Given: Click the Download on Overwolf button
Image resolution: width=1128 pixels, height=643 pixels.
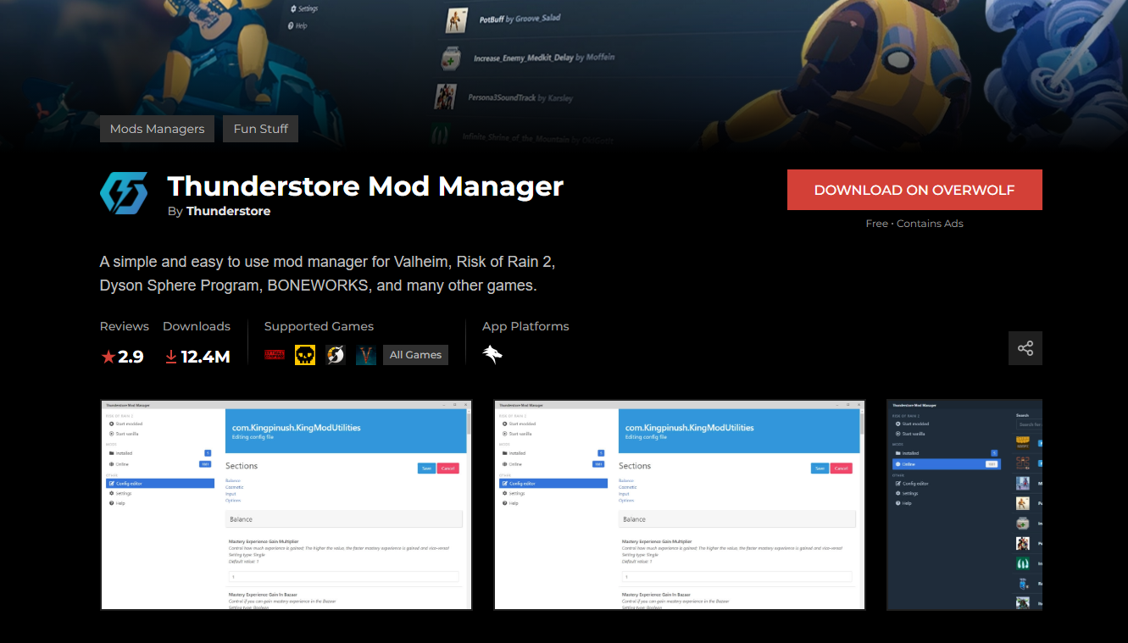Looking at the screenshot, I should pyautogui.click(x=914, y=190).
